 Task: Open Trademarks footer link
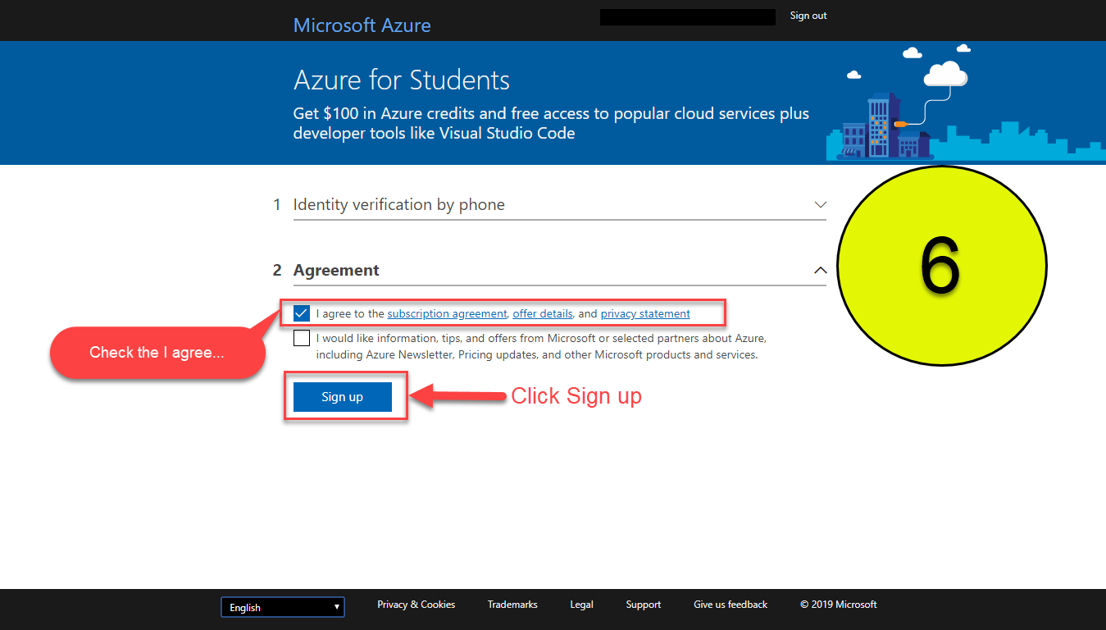512,605
